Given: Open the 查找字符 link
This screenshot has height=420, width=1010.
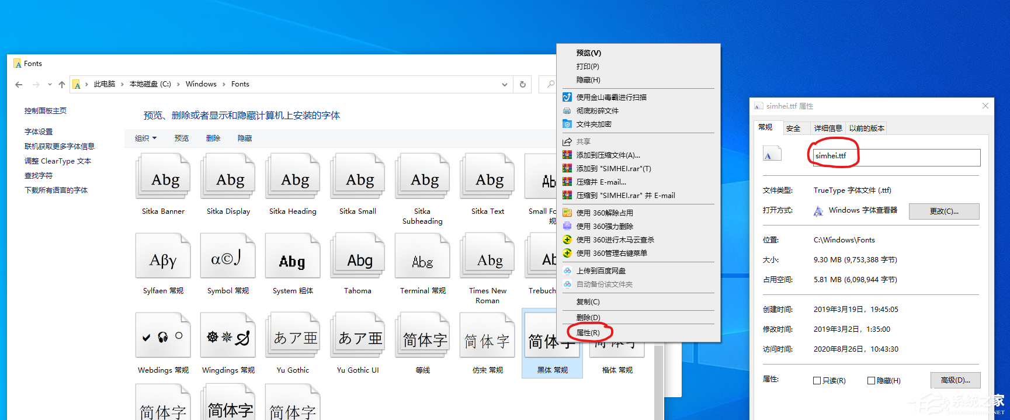Looking at the screenshot, I should point(39,176).
